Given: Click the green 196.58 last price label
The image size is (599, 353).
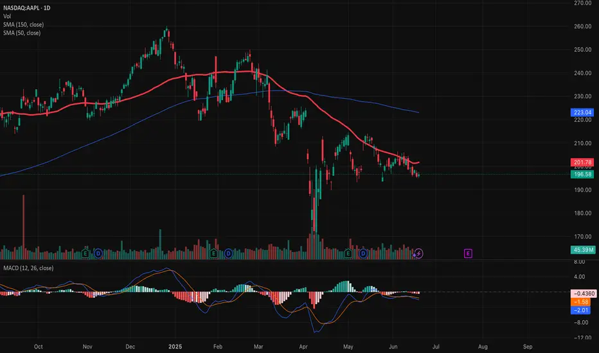Looking at the screenshot, I should coord(582,175).
